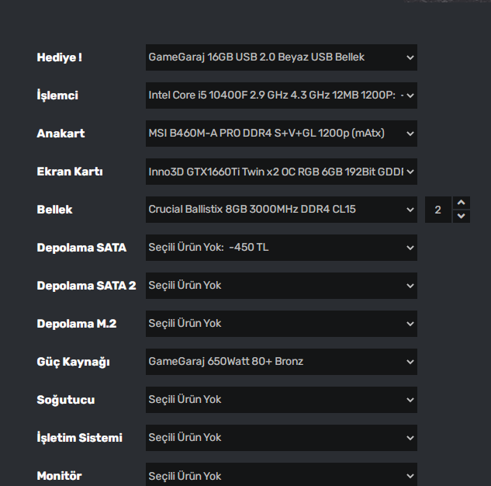The width and height of the screenshot is (491, 486).
Task: Click the Bellek quantity number field
Action: 438,210
